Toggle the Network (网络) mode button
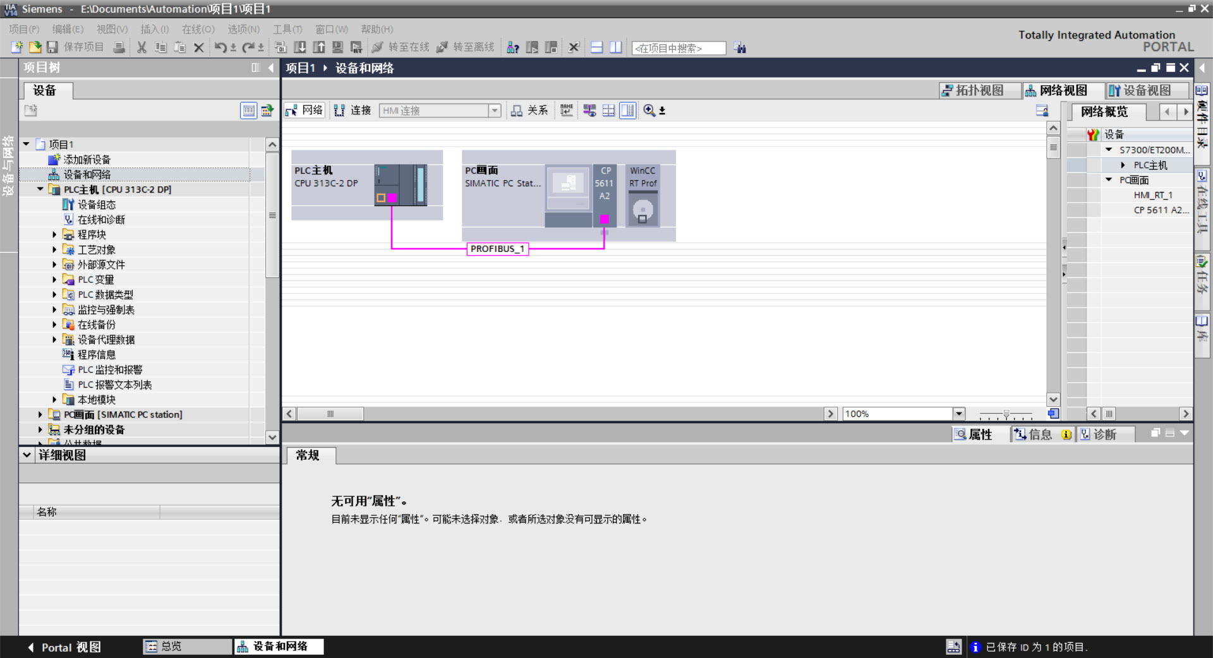1213x658 pixels. pyautogui.click(x=305, y=111)
